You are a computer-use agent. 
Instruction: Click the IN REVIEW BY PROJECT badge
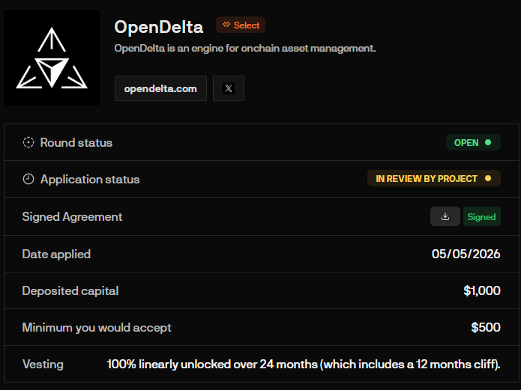pos(434,178)
